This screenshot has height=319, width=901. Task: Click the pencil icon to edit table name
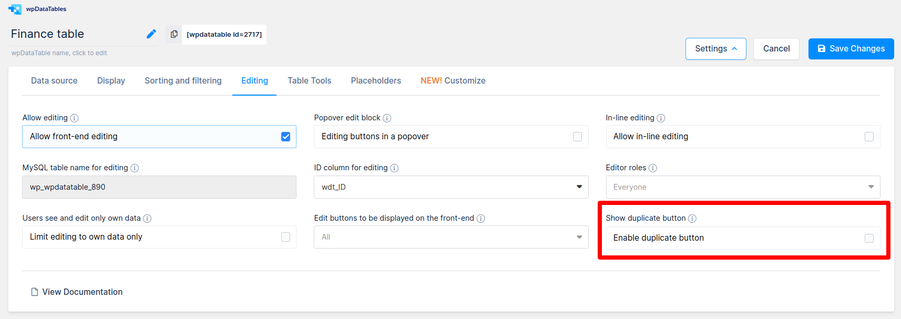tap(151, 34)
